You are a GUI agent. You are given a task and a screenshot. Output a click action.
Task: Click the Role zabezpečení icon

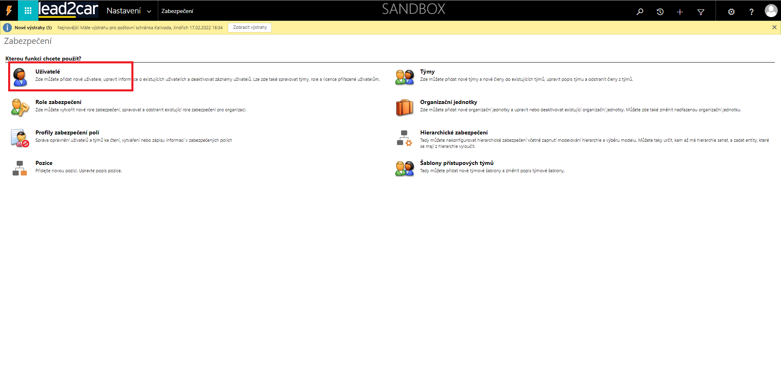coord(20,108)
